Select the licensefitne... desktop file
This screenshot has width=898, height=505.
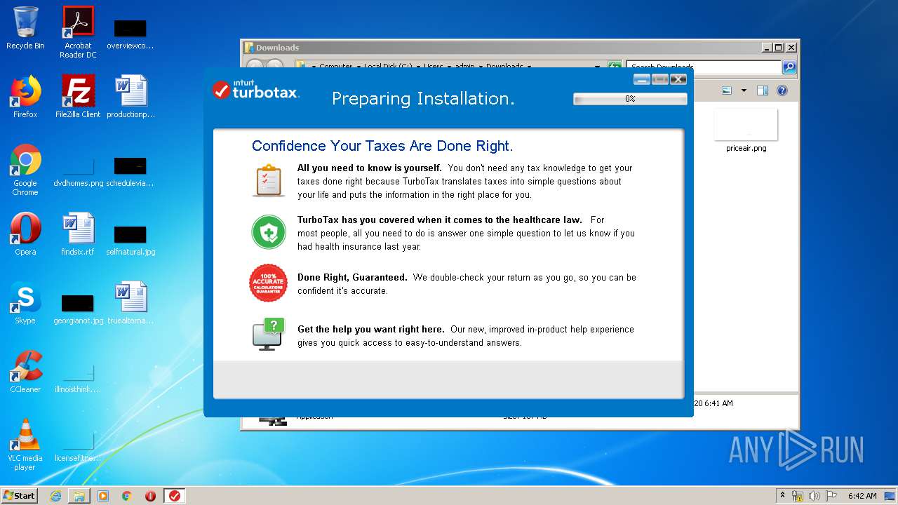coord(78,445)
